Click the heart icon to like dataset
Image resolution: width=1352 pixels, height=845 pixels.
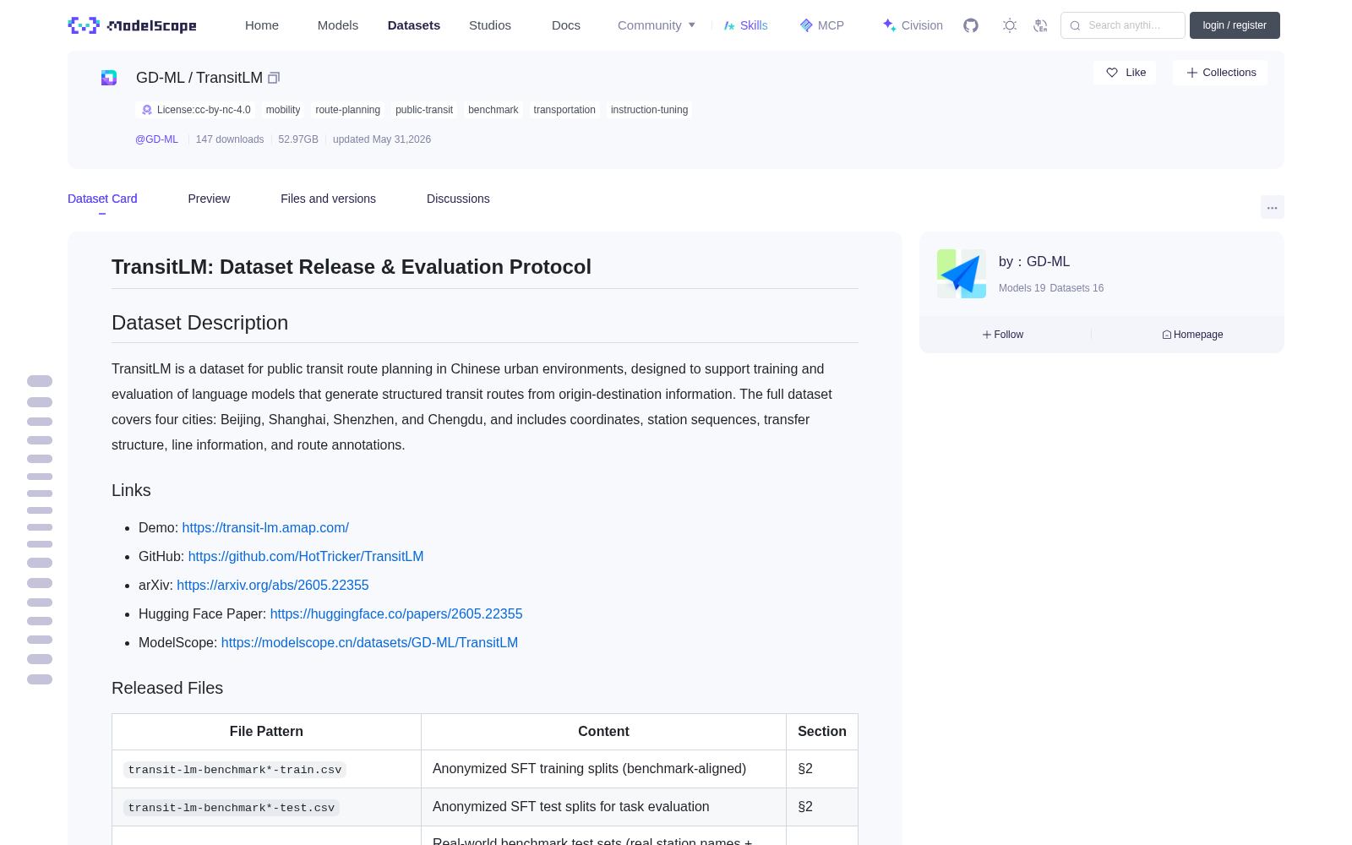click(x=1112, y=73)
